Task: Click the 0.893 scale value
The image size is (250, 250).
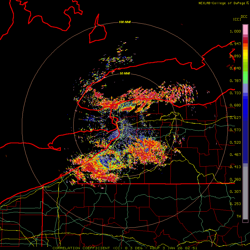Action: coord(235,56)
